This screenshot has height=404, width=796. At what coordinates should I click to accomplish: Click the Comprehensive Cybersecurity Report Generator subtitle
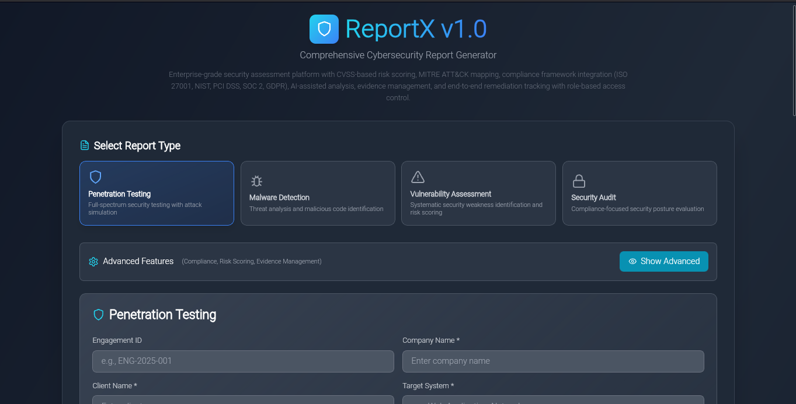pyautogui.click(x=398, y=55)
